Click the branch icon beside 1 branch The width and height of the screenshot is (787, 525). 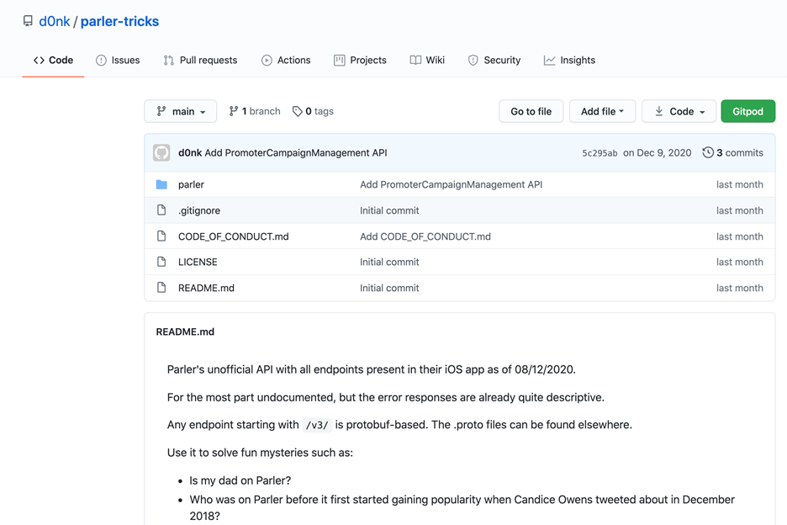(x=234, y=111)
